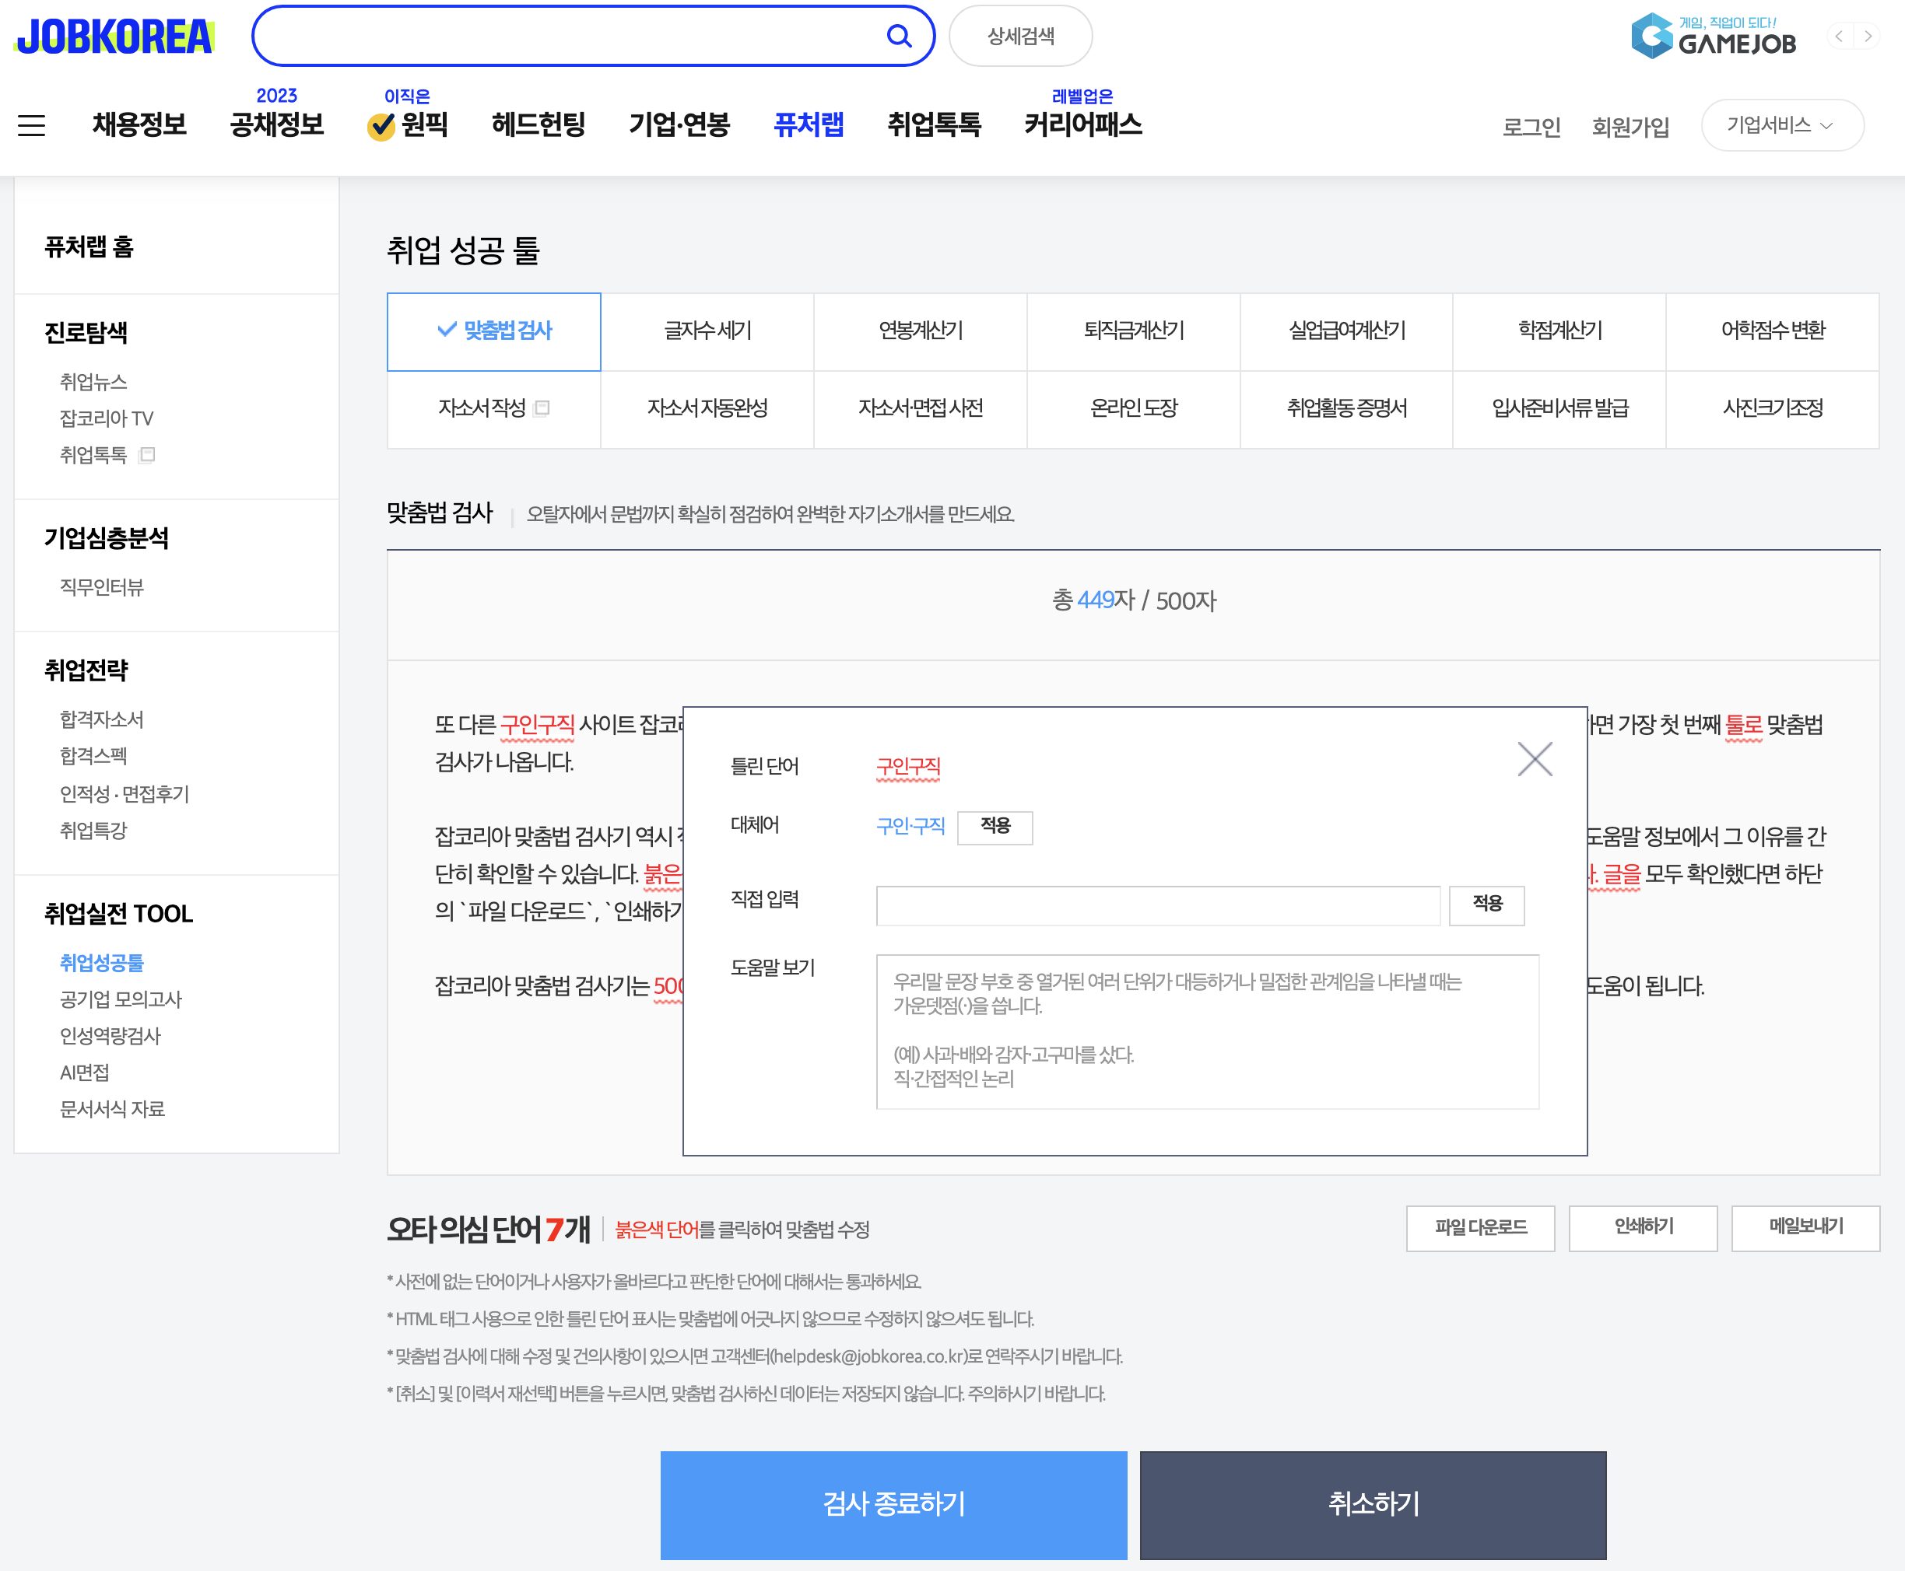Click the red misspelled word 구인구직 in text

click(538, 725)
